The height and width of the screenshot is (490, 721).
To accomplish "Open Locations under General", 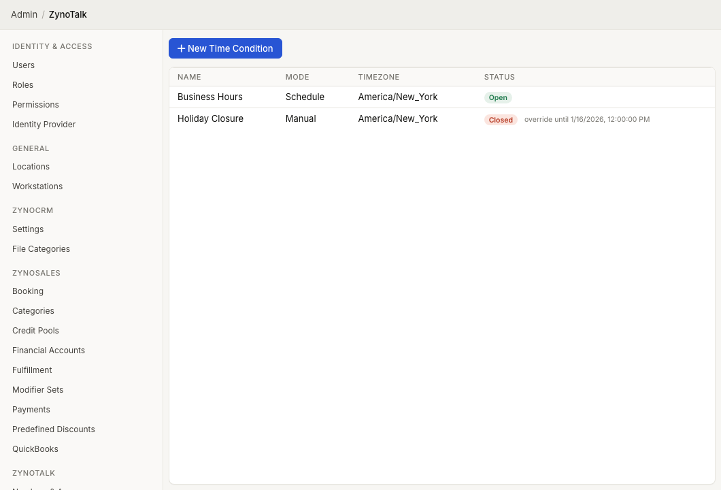I will [31, 167].
